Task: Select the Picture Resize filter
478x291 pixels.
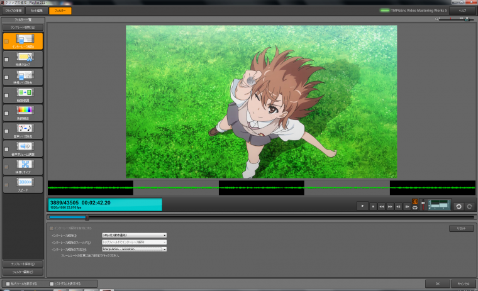Action: [25, 166]
